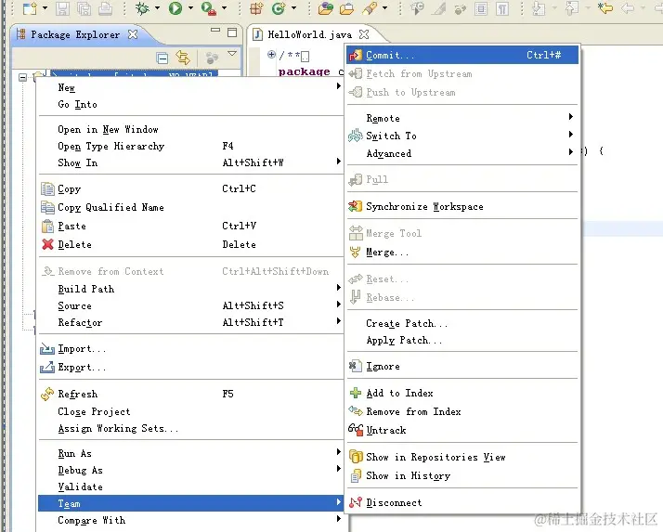This screenshot has width=663, height=532.
Task: Click the Open Type folder icon in toolbar
Action: tap(325, 8)
